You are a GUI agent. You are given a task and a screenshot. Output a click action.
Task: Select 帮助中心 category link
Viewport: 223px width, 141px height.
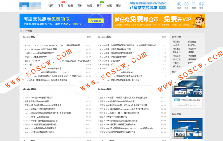point(176,52)
